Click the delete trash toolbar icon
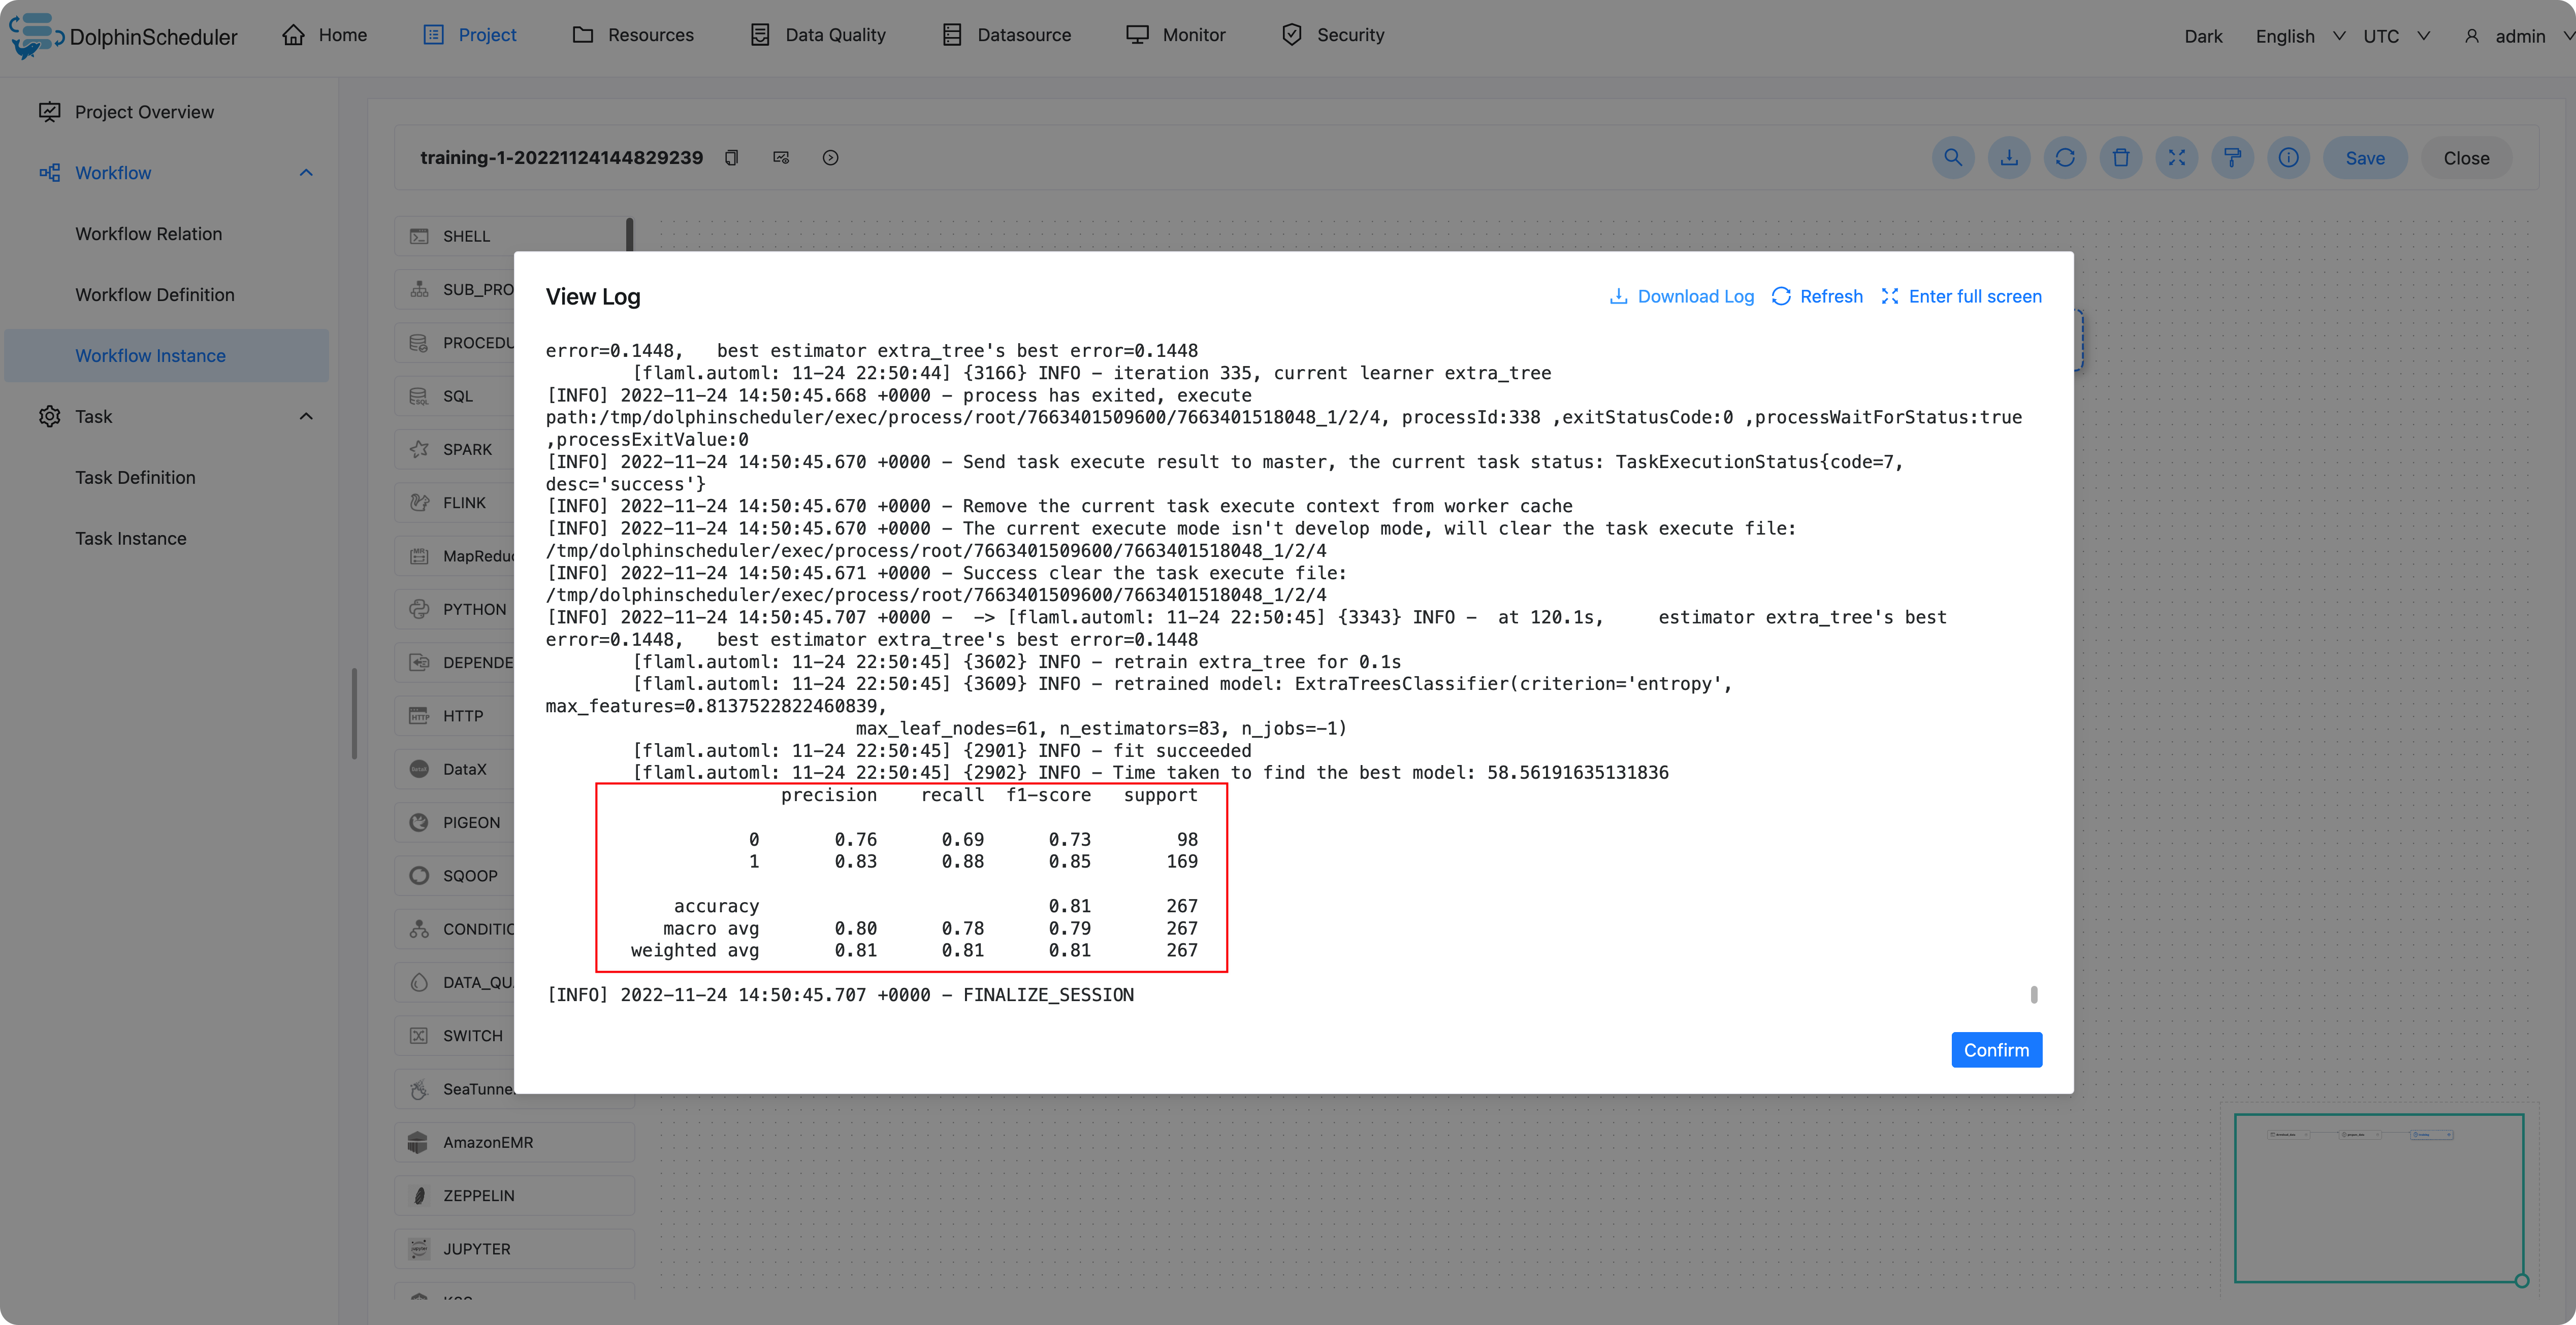Viewport: 2576px width, 1325px height. click(x=2120, y=158)
